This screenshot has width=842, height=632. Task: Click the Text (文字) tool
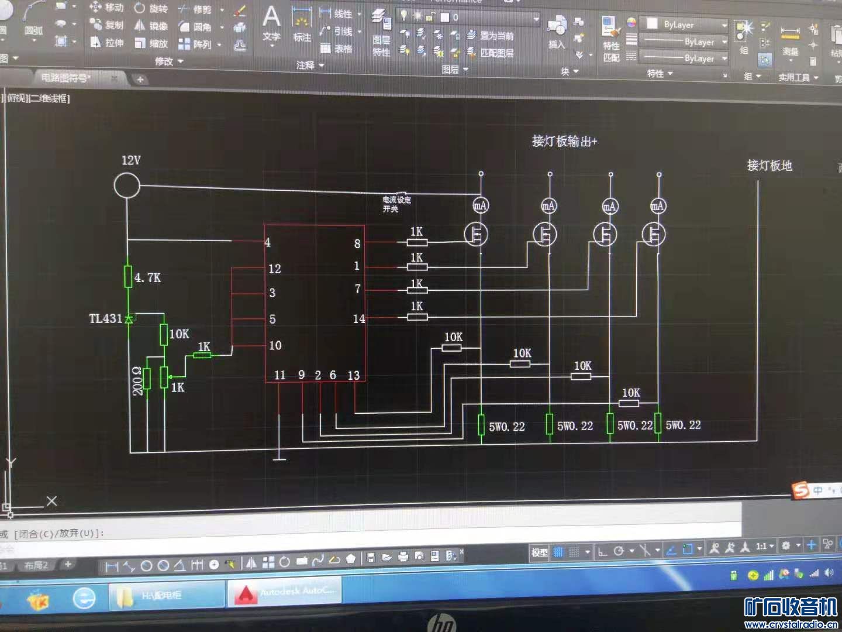271,24
